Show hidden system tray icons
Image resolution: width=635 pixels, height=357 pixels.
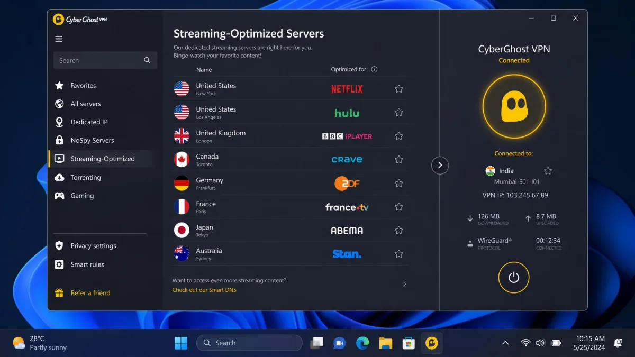[505, 343]
